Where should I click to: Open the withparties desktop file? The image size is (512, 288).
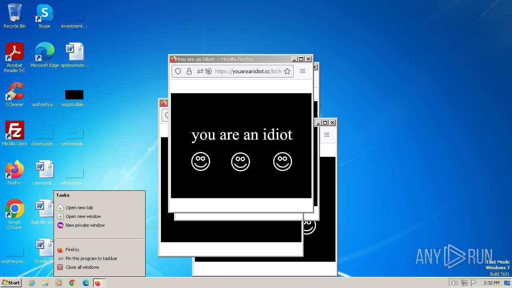(x=74, y=177)
